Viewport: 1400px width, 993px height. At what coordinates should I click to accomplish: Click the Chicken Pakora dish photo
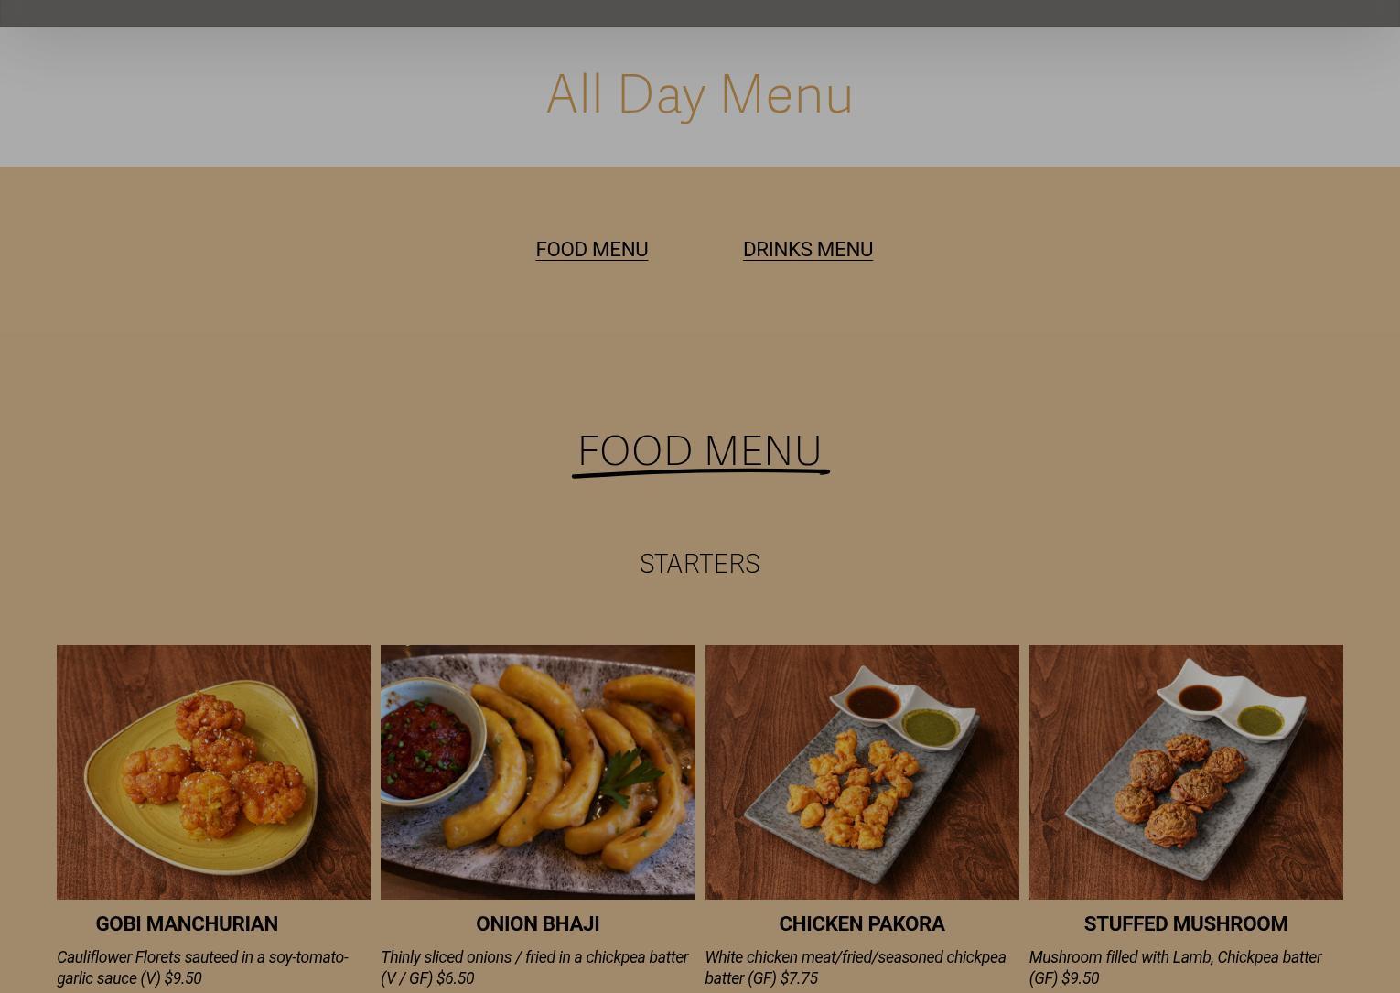coord(862,772)
